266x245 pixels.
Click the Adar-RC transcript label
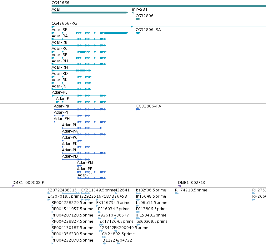[59, 49]
